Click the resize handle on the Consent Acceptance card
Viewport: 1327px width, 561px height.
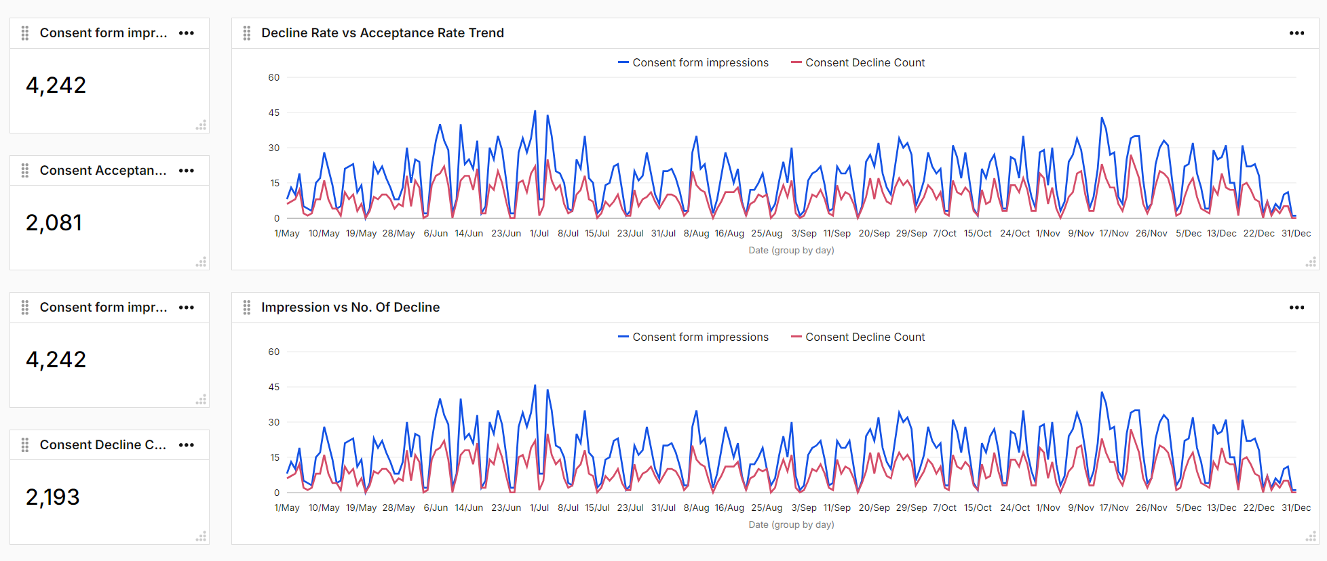[201, 263]
